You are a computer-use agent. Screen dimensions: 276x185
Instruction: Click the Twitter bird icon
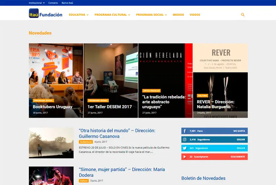(185, 148)
